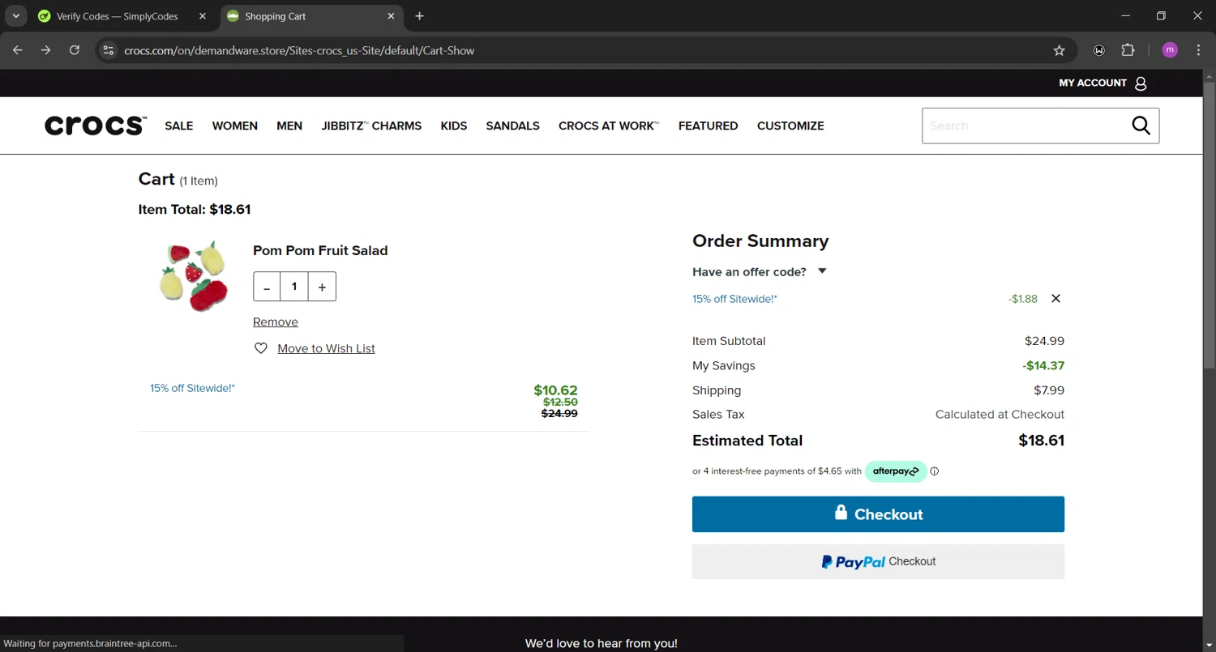Click the Item Subtotal value $24.99
Screen dimensions: 1216x652
1044,341
